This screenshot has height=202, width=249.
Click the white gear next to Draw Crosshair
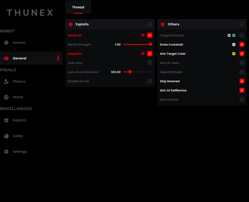[234, 45]
